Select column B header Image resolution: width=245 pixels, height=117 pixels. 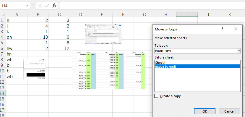(38, 15)
